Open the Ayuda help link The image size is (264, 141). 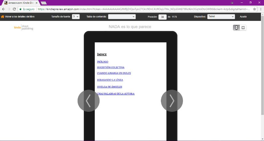click(x=243, y=17)
